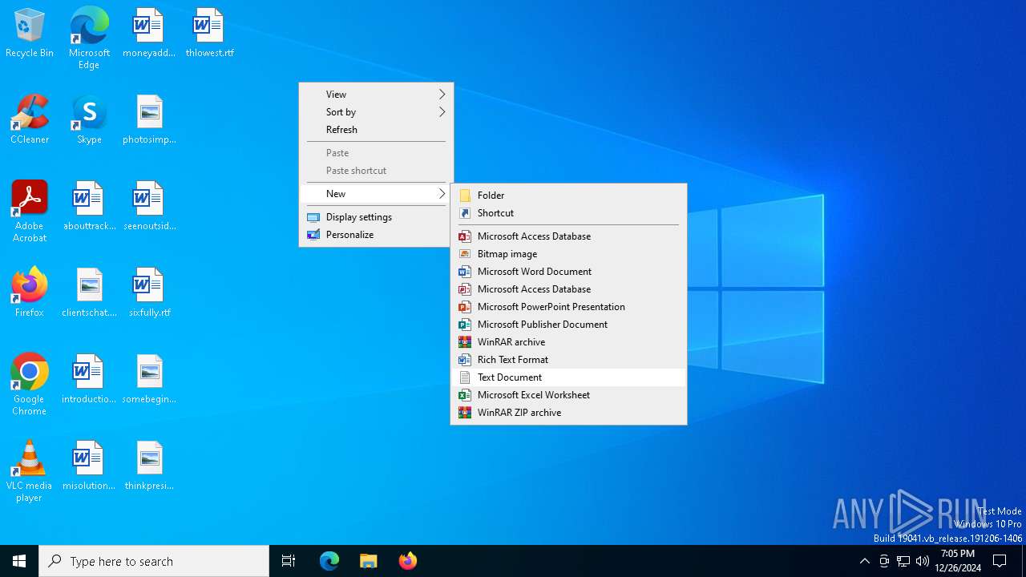Select the thinkpresi image file icon

149,466
